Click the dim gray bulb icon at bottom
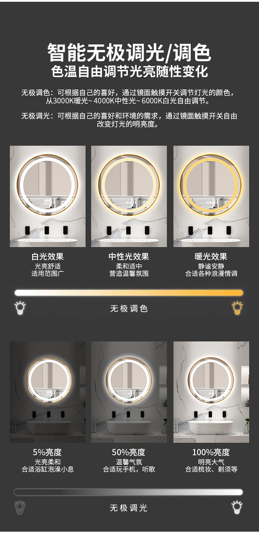This screenshot has width=259, height=536. [20, 507]
